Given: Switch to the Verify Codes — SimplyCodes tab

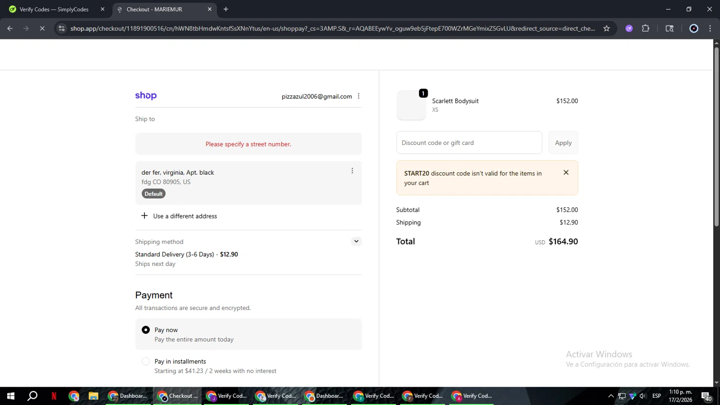Looking at the screenshot, I should pos(54,9).
